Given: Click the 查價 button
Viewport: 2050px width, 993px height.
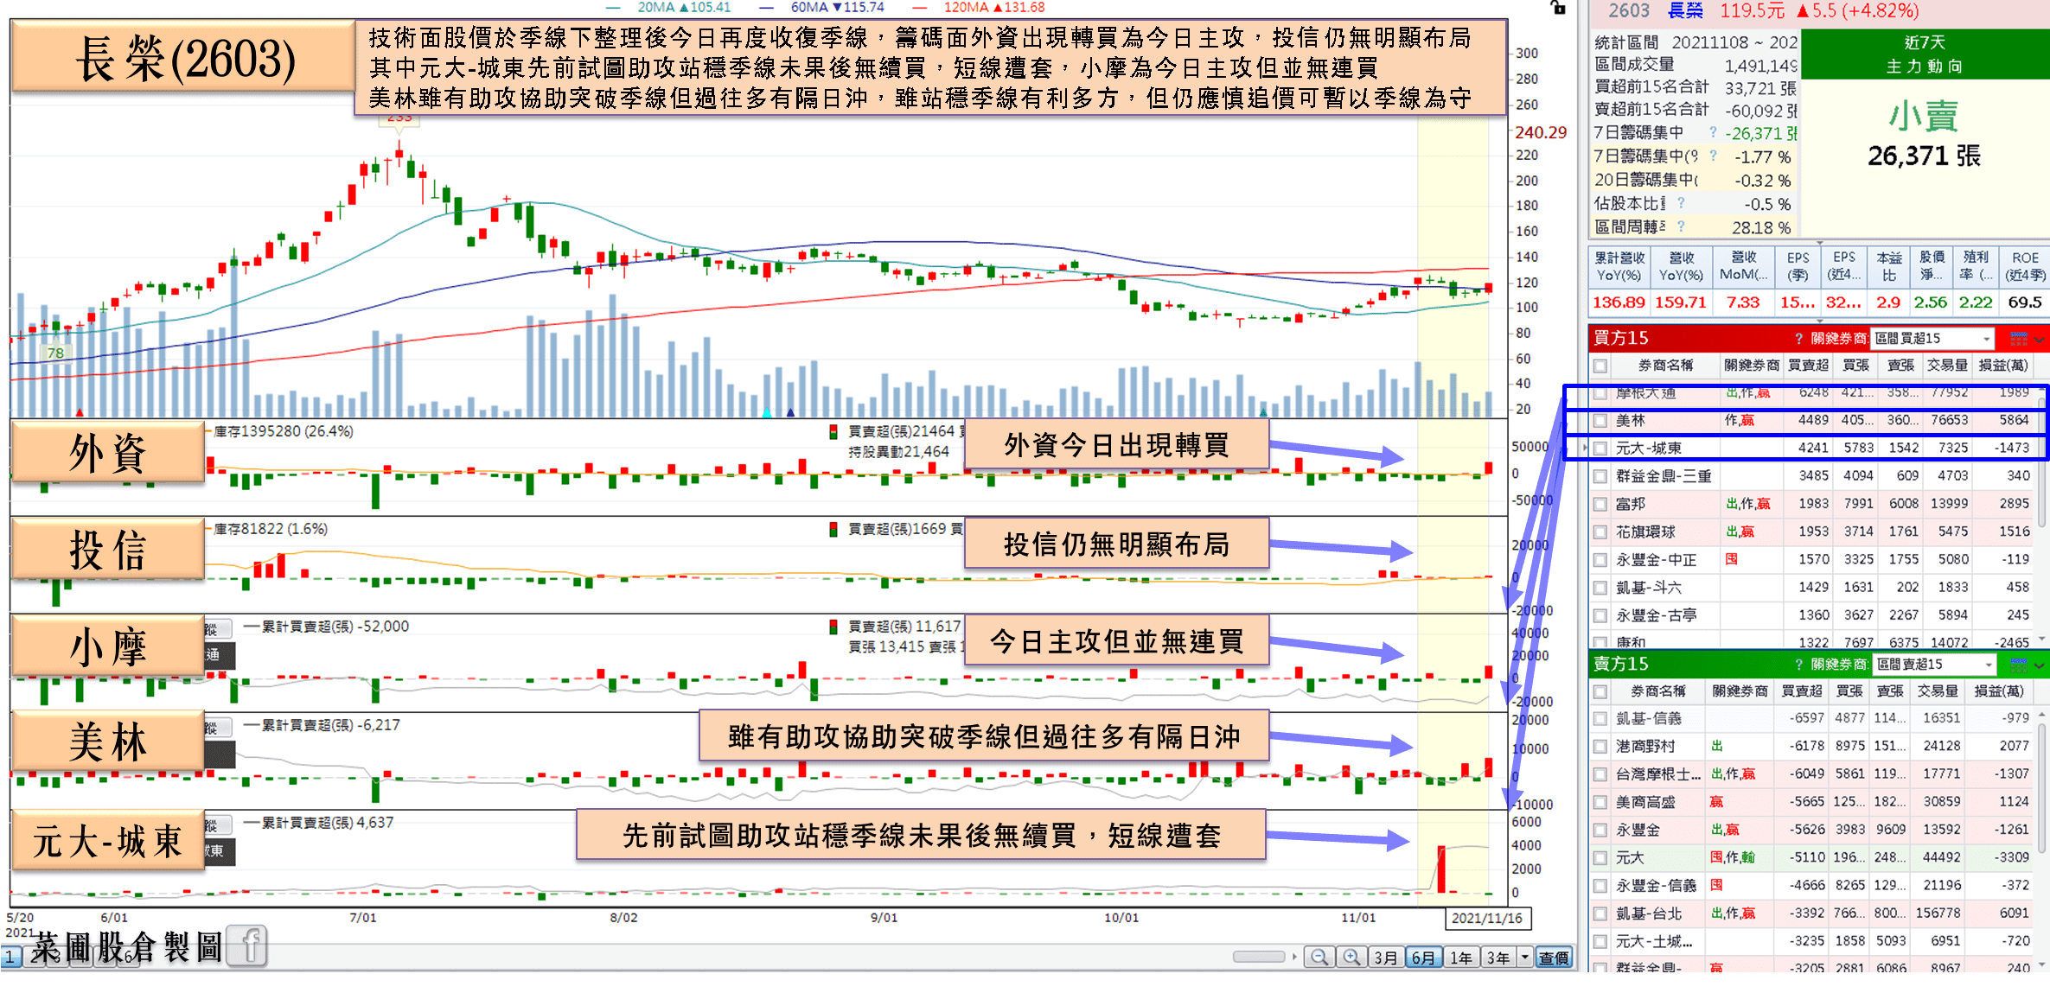Looking at the screenshot, I should [1554, 958].
